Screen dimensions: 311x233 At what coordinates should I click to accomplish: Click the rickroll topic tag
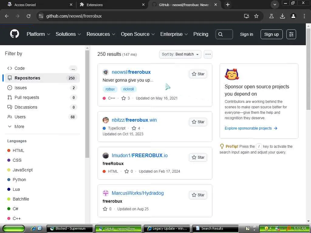pos(128,89)
